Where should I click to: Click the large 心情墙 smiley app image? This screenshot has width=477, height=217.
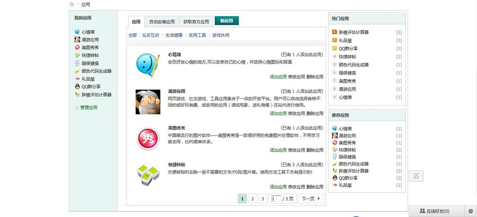[x=148, y=65]
